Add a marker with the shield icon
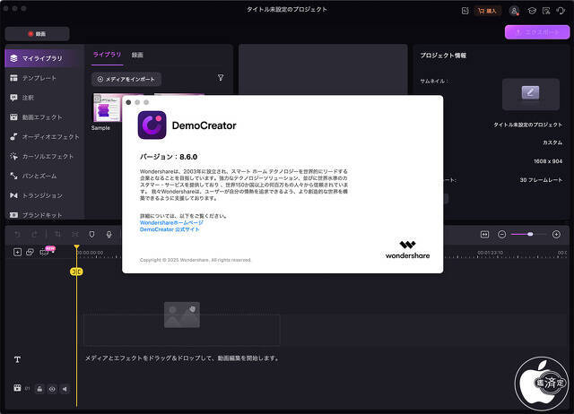This screenshot has height=414, width=574. (91, 235)
